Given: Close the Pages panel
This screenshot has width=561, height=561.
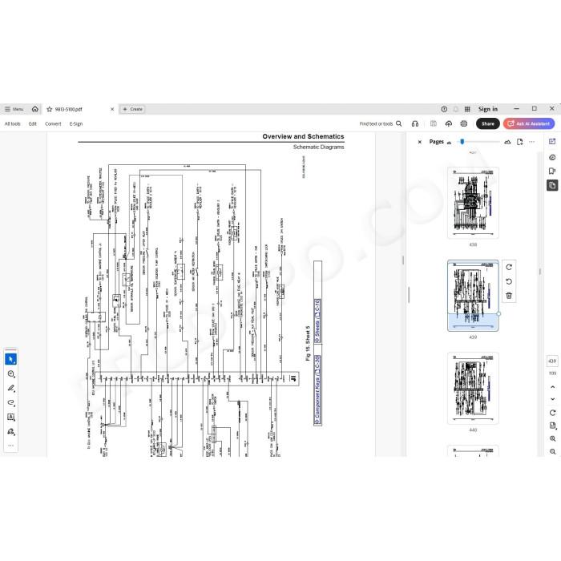Looking at the screenshot, I should click(x=420, y=142).
